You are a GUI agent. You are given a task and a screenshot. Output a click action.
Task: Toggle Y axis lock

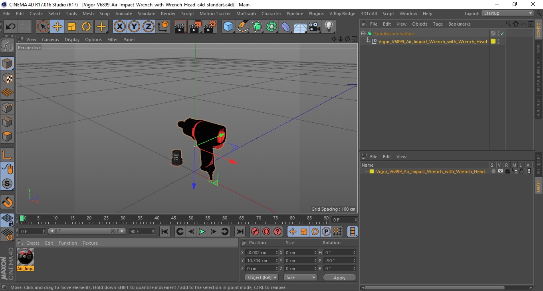[134, 27]
